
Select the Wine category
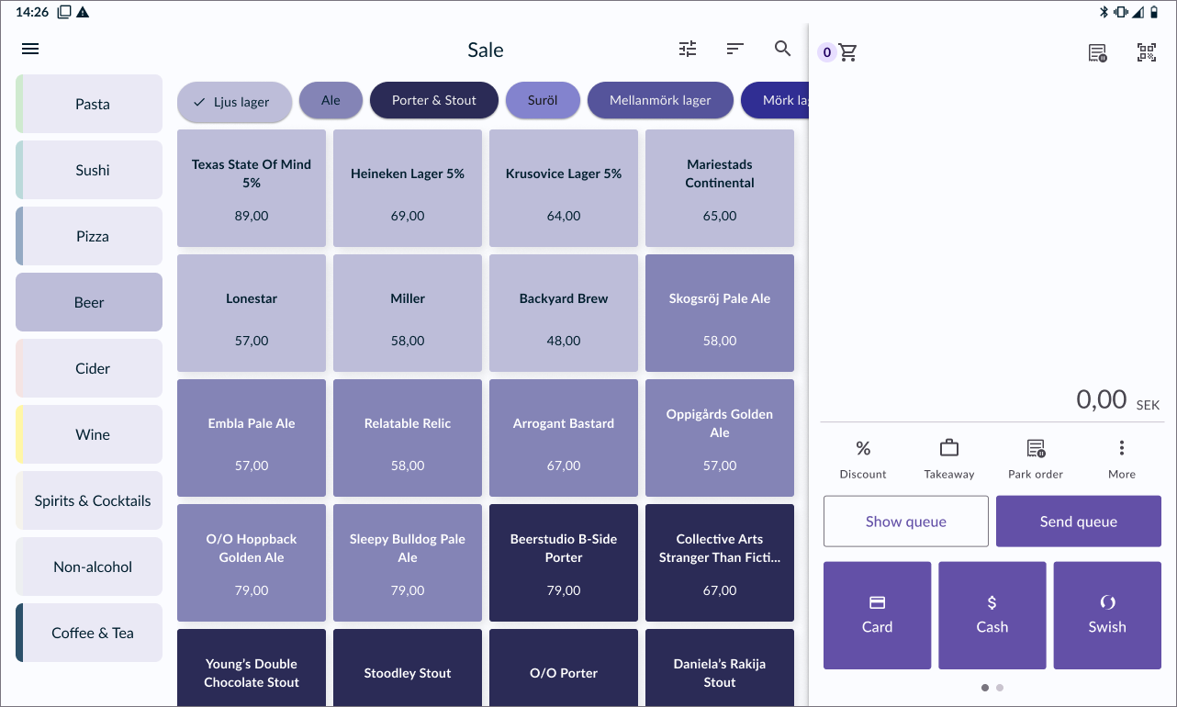89,434
